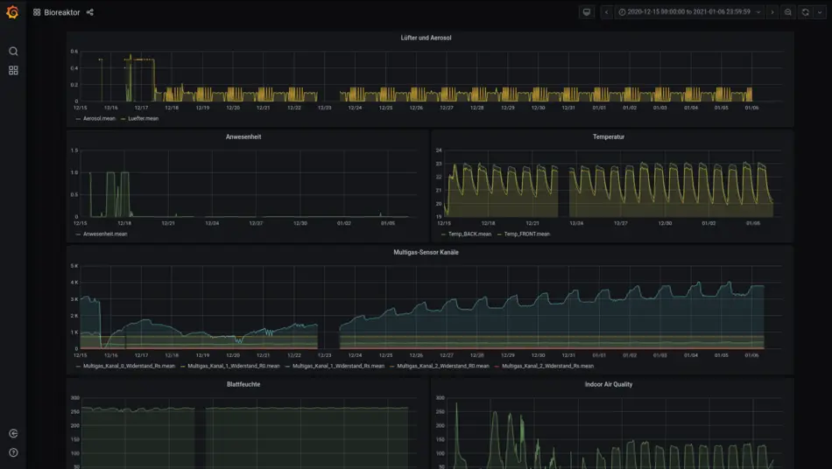Click the Bioreaktor dashboard title
This screenshot has width=832, height=469.
click(x=61, y=12)
